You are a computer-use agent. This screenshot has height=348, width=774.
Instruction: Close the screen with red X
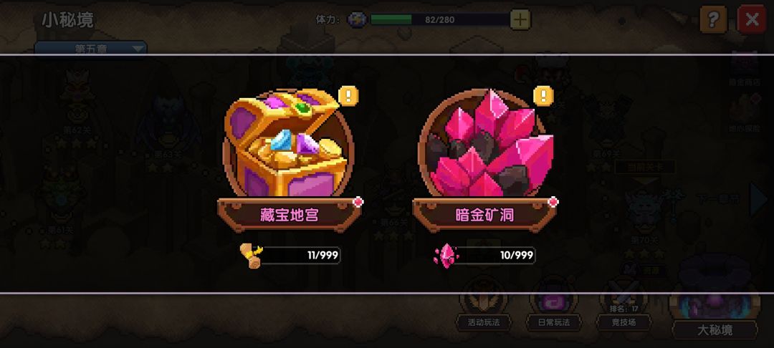click(752, 20)
